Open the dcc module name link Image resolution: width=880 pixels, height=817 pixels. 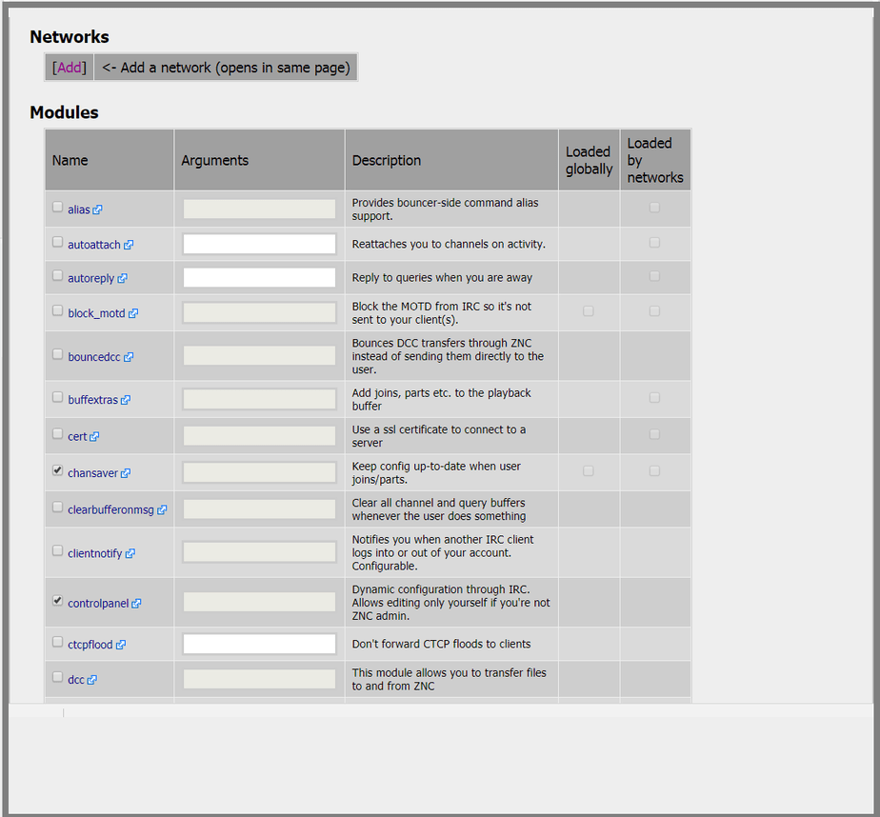(x=76, y=680)
